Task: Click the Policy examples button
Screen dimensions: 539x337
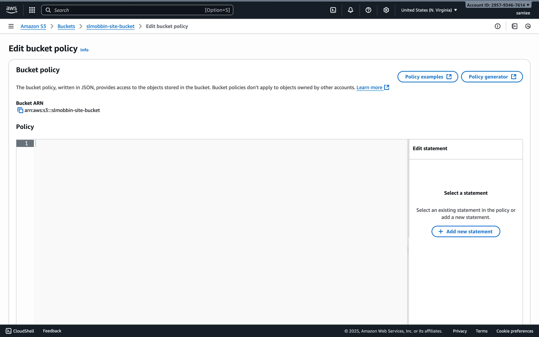Action: tap(428, 77)
